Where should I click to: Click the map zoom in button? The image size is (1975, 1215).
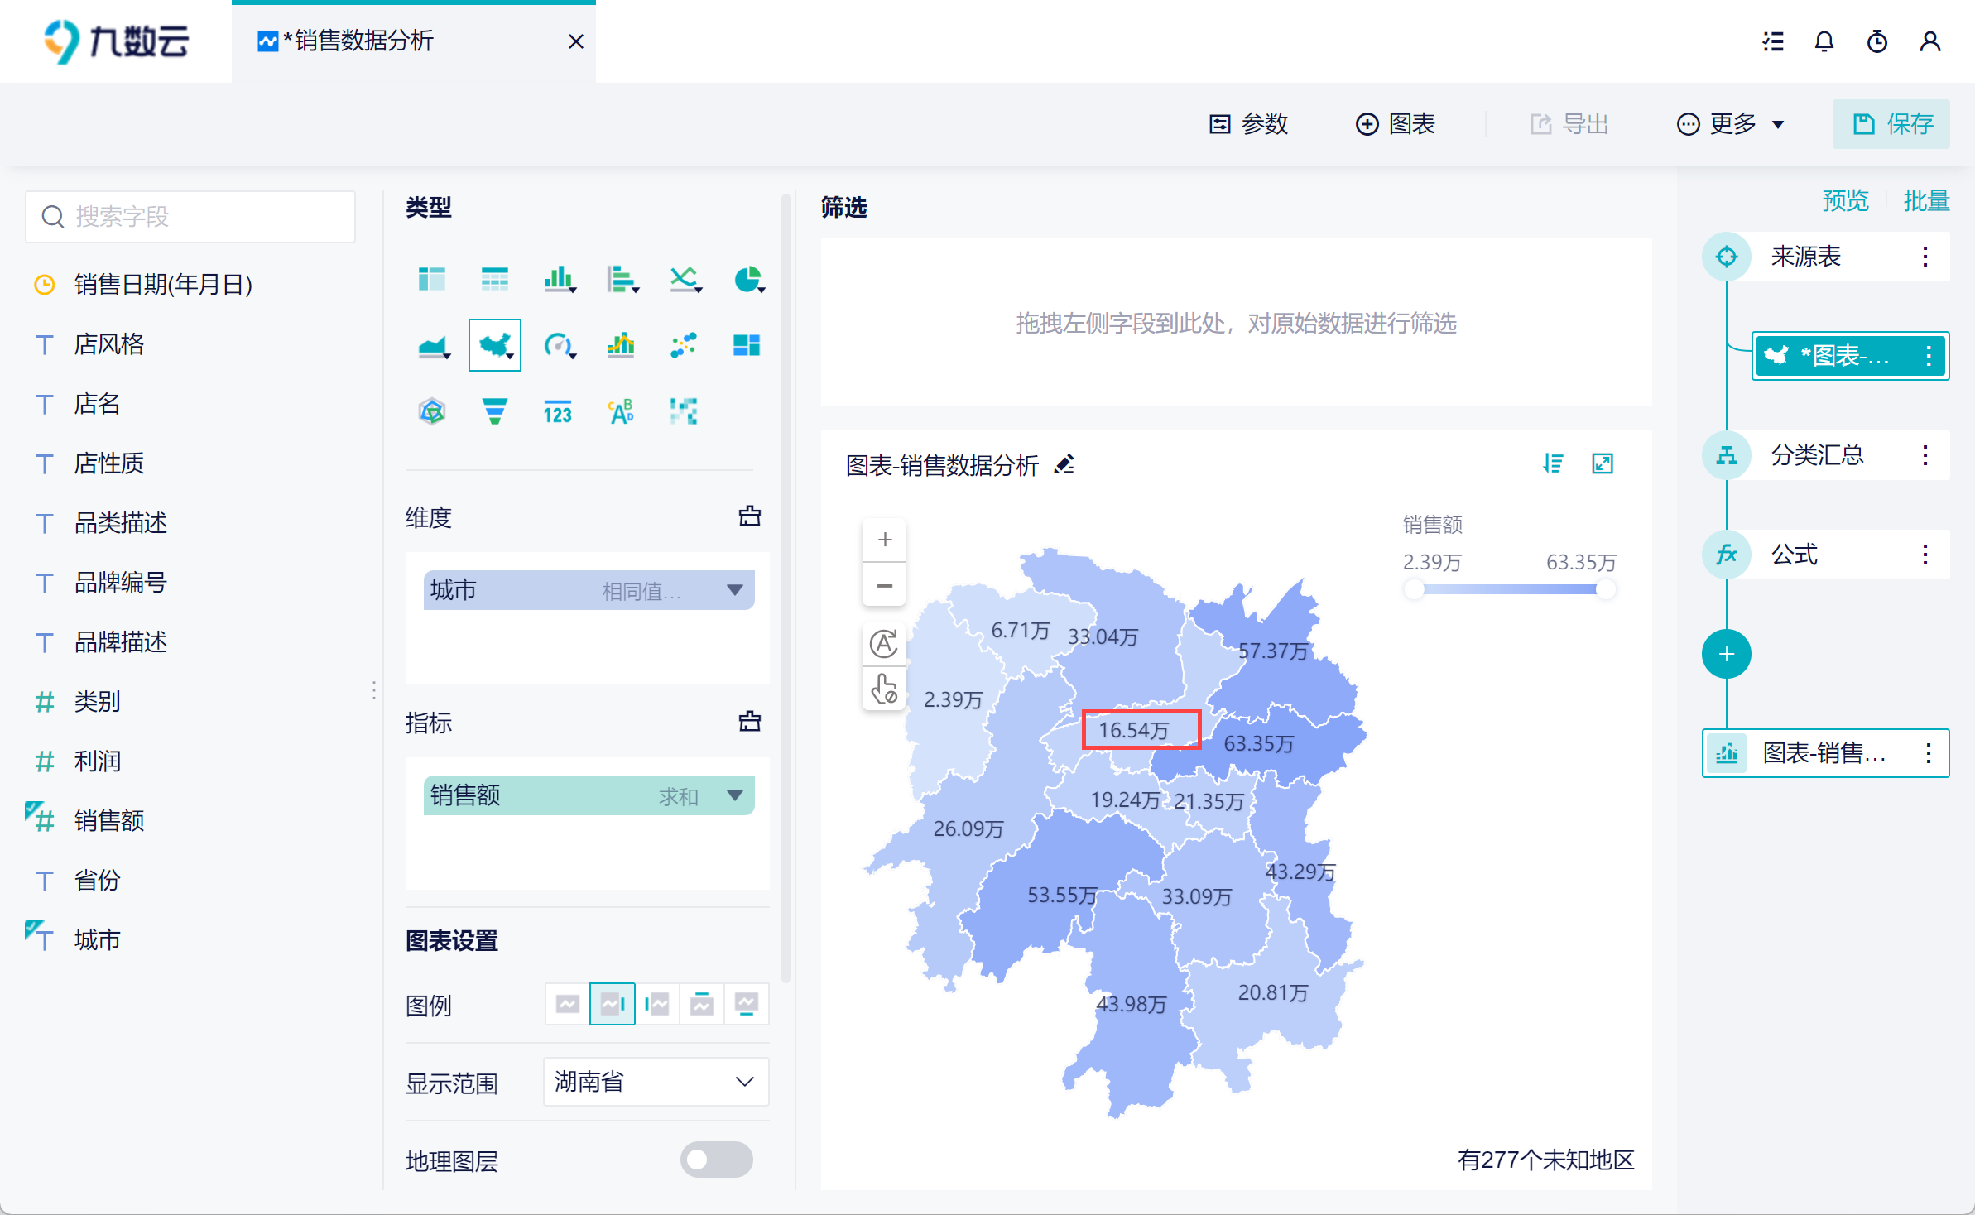884,540
